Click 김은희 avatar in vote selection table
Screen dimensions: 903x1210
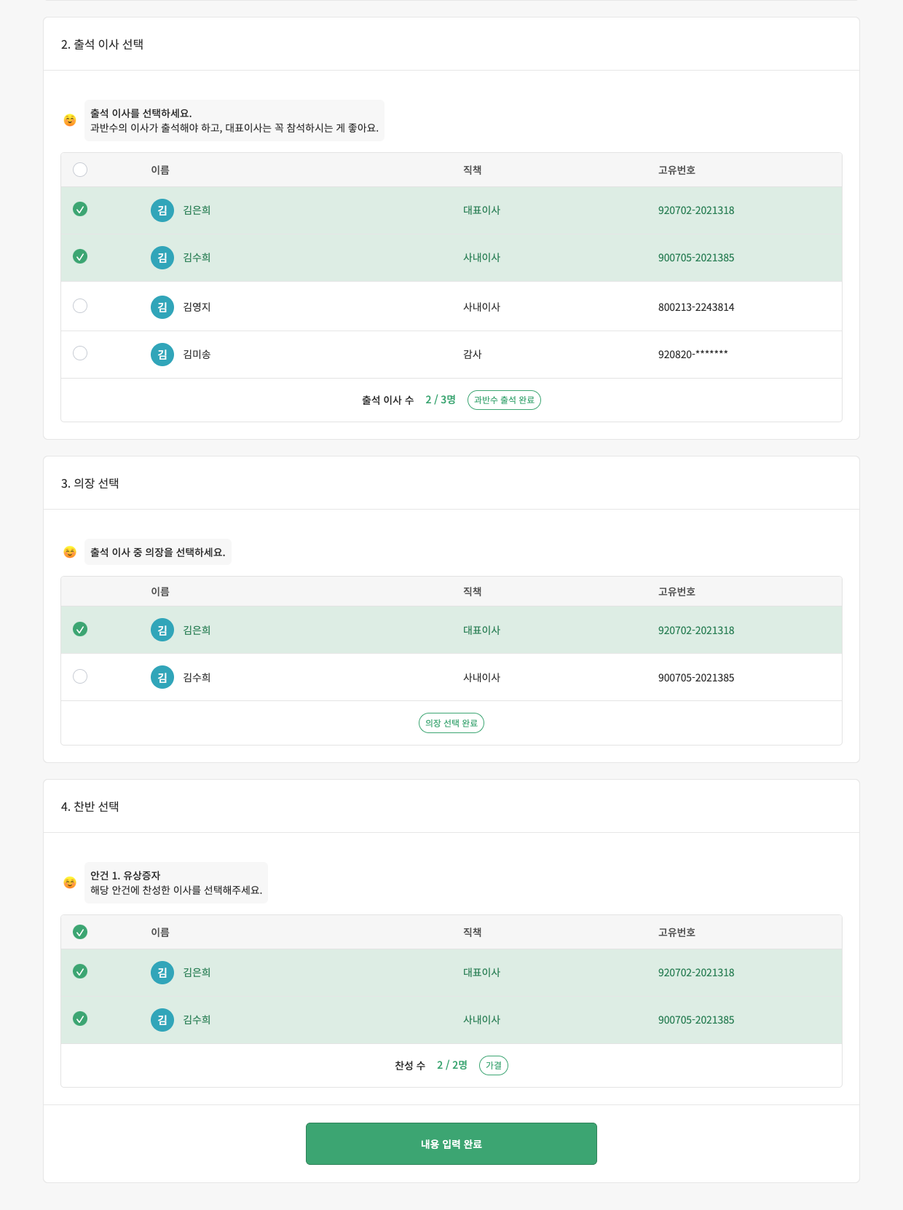coord(162,973)
